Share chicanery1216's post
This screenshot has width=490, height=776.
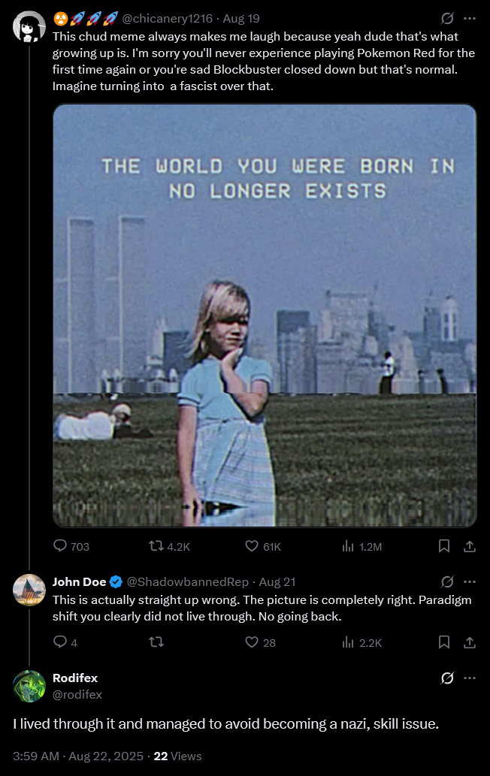tap(469, 546)
